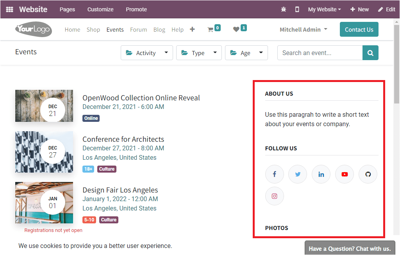400x255 pixels.
Task: Click the Conference for Architects event thumbnail
Action: click(44, 152)
